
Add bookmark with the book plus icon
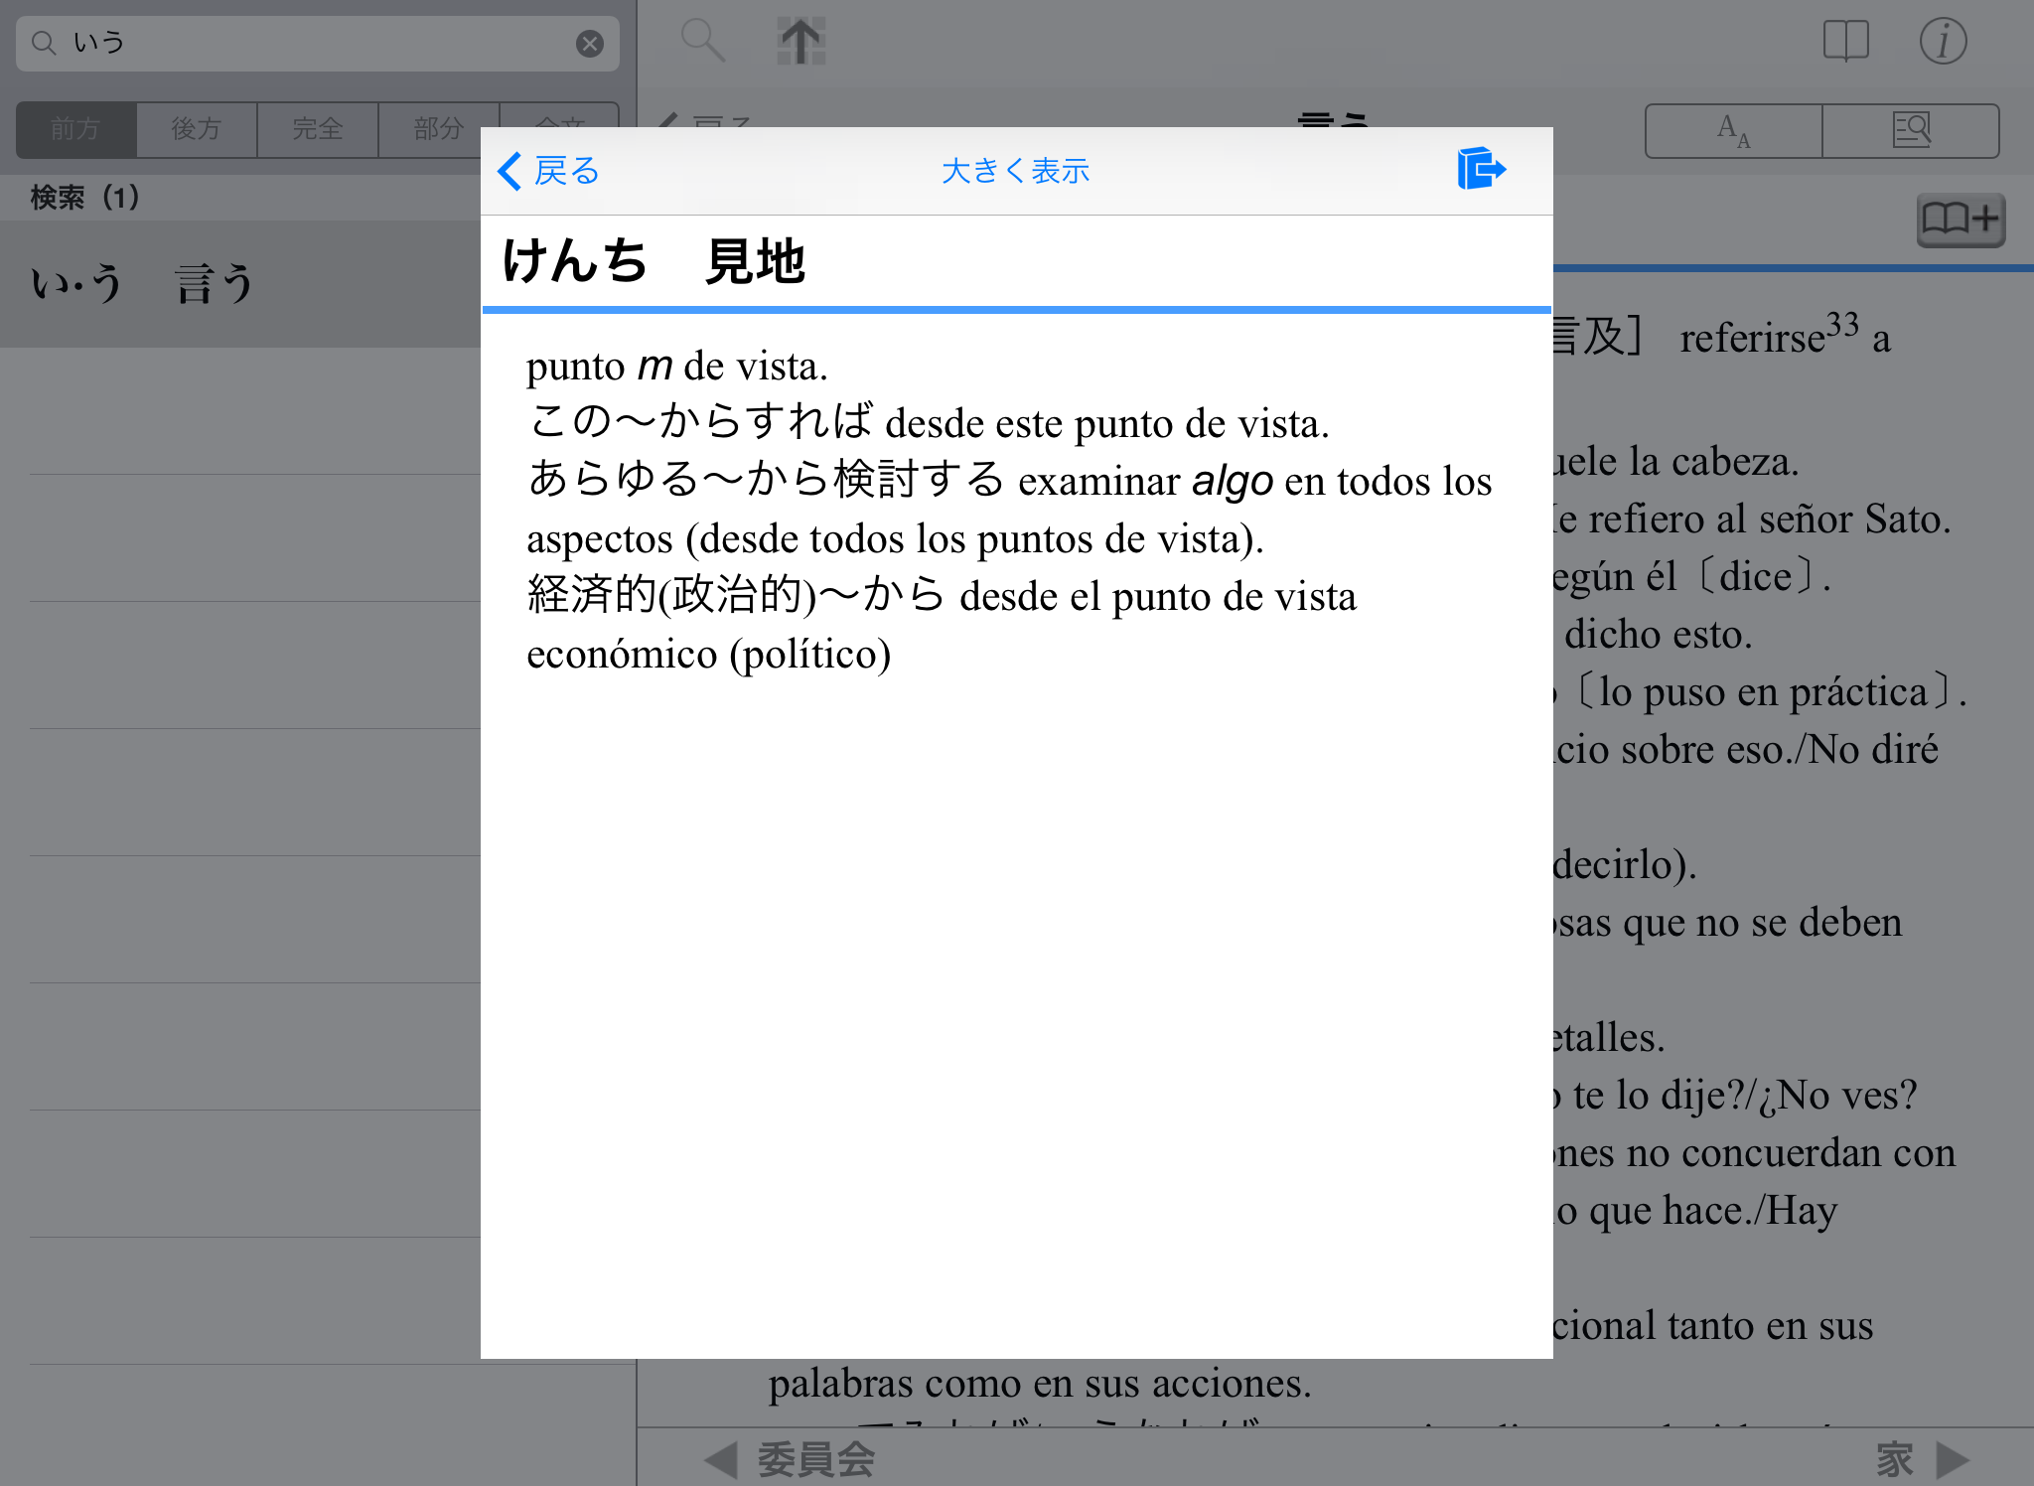click(1960, 219)
